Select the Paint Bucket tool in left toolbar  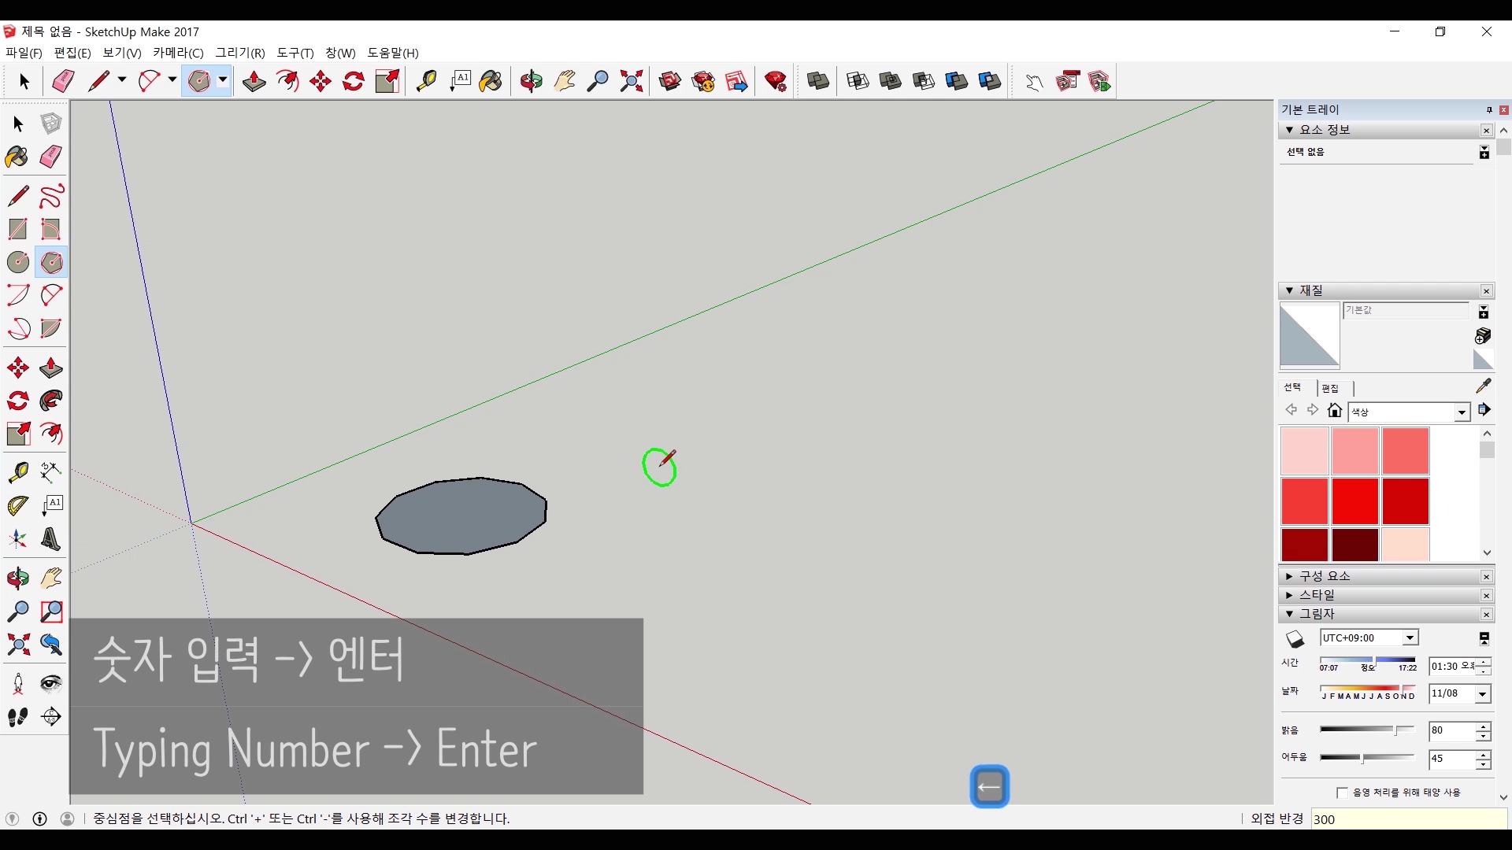click(17, 156)
